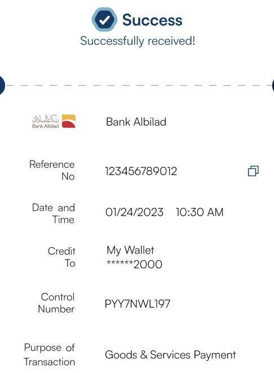This screenshot has width=274, height=373.
Task: Select the My Wallet account name
Action: click(130, 251)
